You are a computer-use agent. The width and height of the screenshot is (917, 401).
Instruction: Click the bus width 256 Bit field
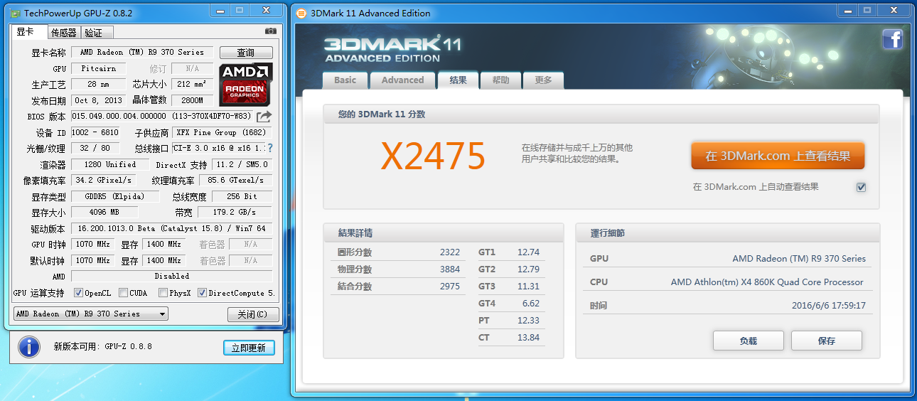pos(242,197)
